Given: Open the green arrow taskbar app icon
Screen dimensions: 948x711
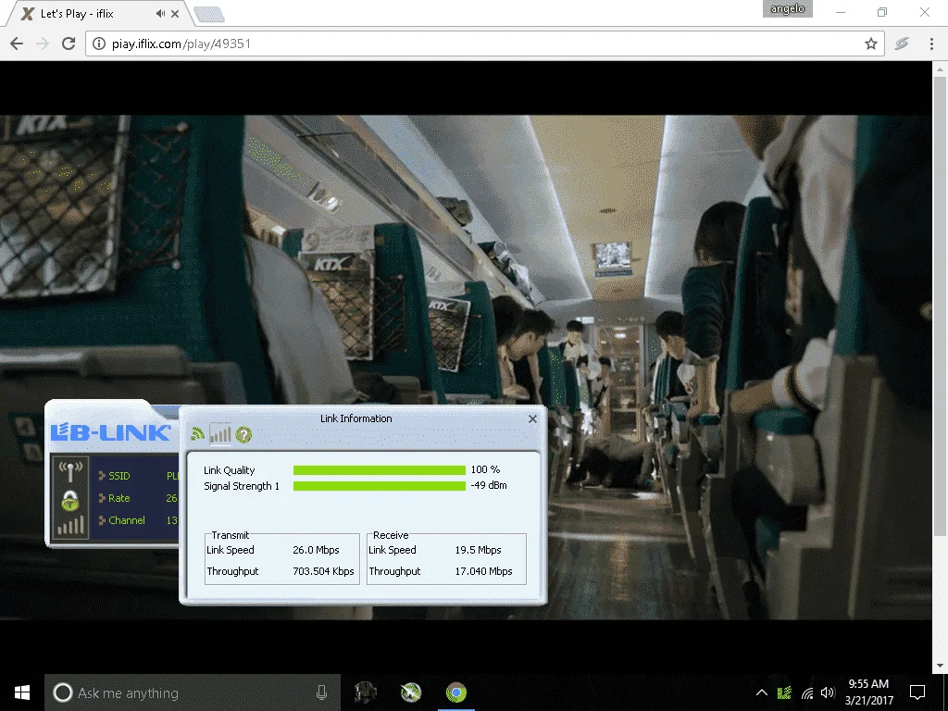Looking at the screenshot, I should (411, 692).
